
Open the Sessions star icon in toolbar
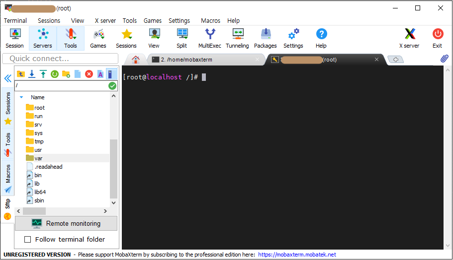(x=126, y=38)
